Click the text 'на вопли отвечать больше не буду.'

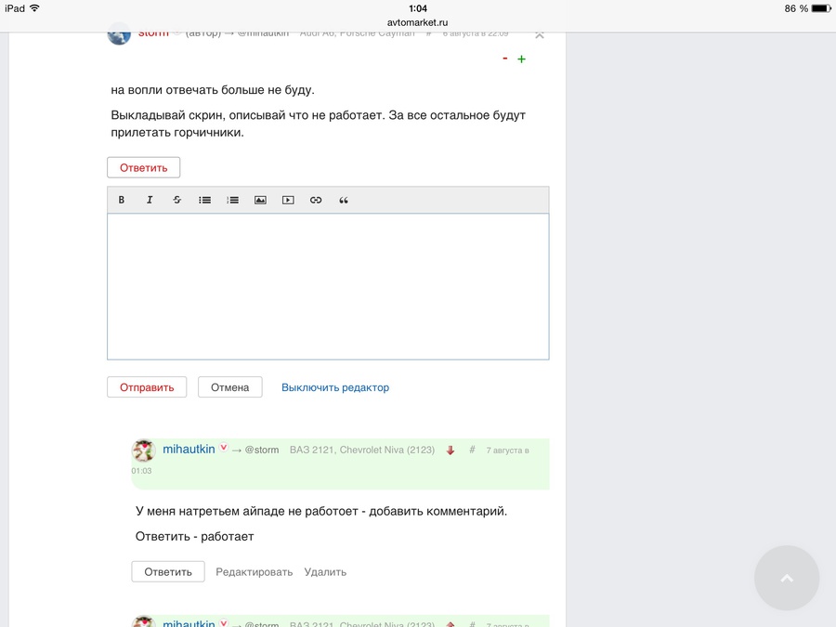[213, 89]
